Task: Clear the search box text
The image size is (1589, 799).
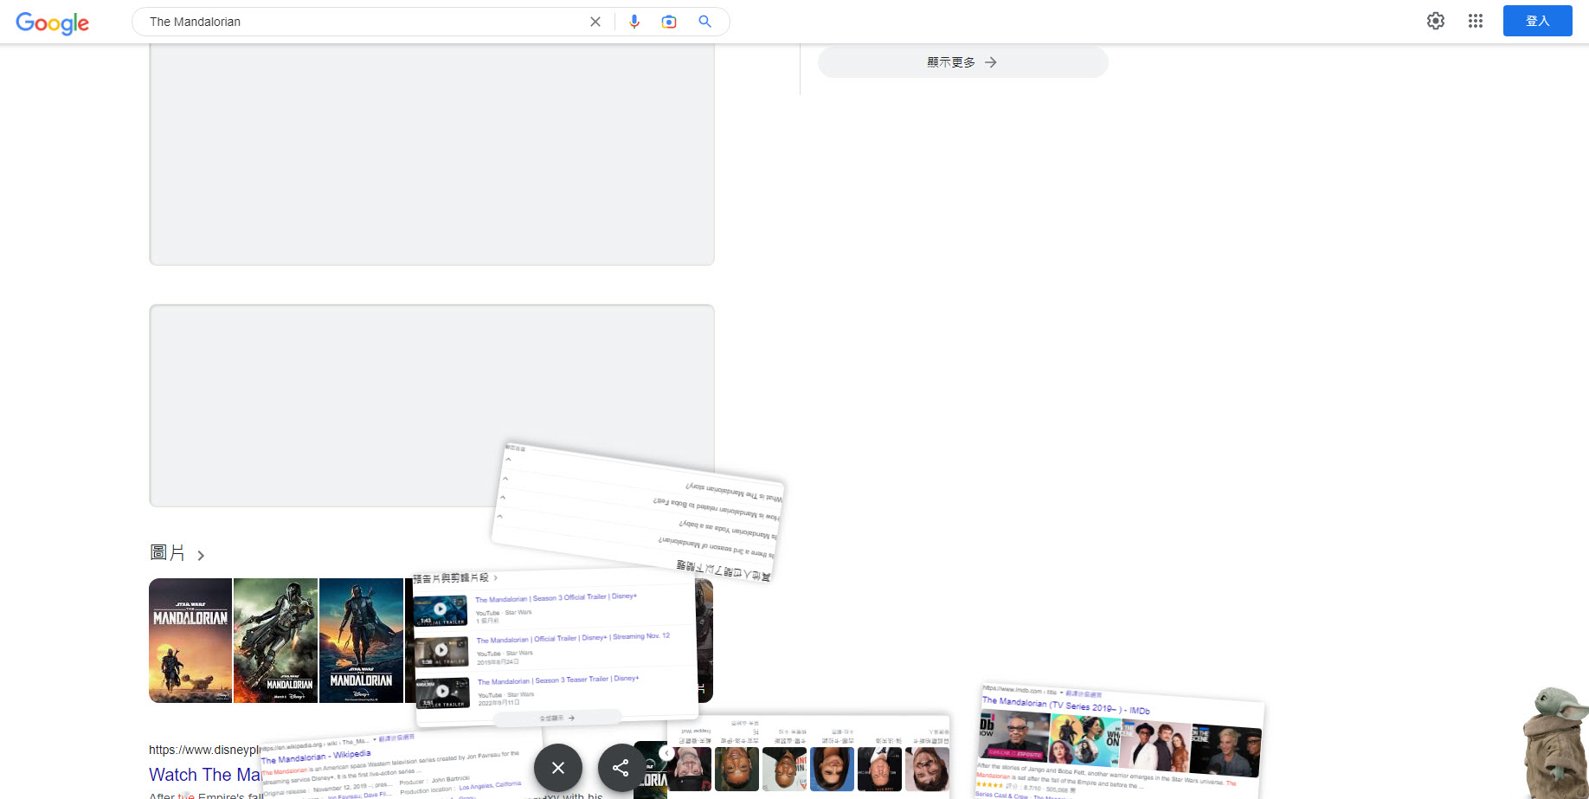Action: coord(595,22)
